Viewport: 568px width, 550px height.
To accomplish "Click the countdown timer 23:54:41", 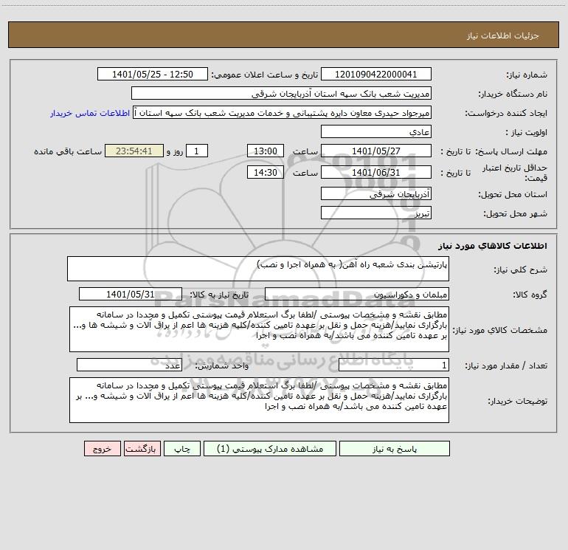I will 134,151.
